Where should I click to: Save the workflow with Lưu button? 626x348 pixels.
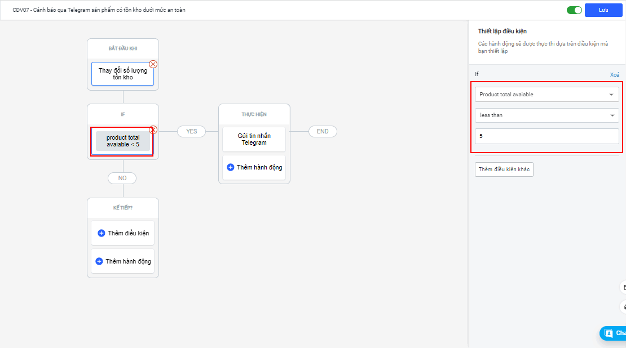click(603, 10)
